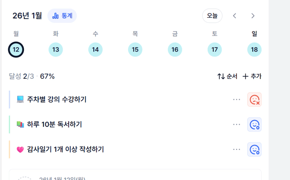Open more options for 주차별 강의 수강하기
The width and height of the screenshot is (290, 180).
pyautogui.click(x=237, y=99)
